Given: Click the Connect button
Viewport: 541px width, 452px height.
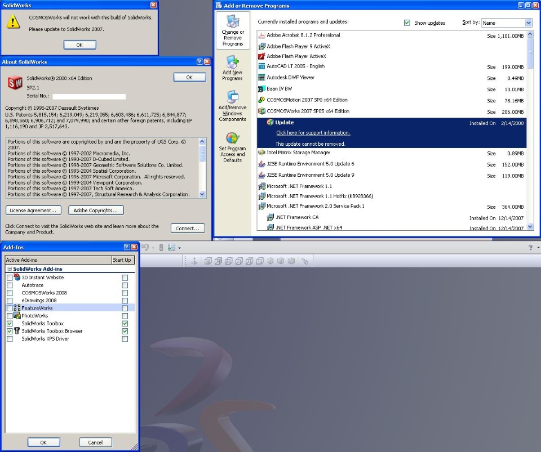Looking at the screenshot, I should point(188,228).
